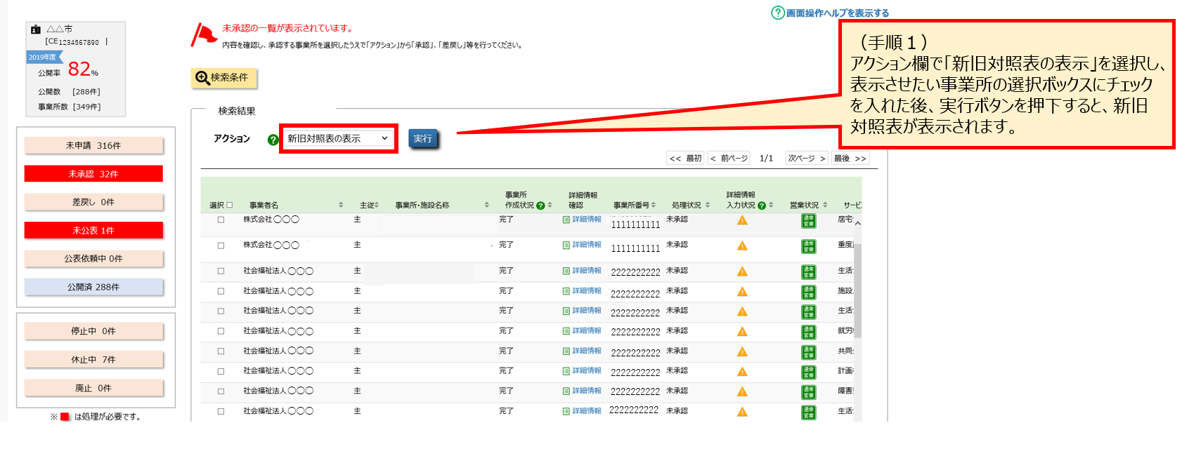The width and height of the screenshot is (1182, 456).
Task: Open help icon beside アクション label
Action: pos(273,140)
